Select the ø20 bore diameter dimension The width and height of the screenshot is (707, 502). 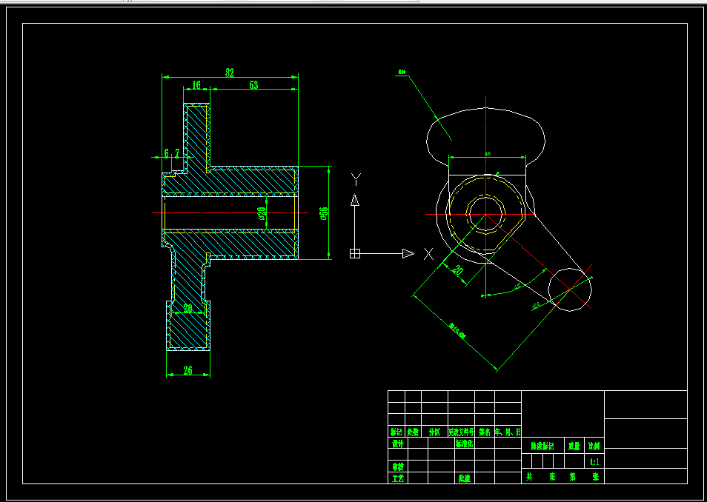[261, 212]
